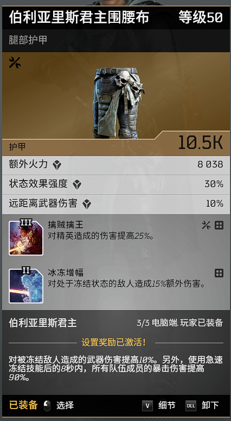Click the item title 伯利亚里斯君主围腰布
The width and height of the screenshot is (231, 421).
pos(79,18)
